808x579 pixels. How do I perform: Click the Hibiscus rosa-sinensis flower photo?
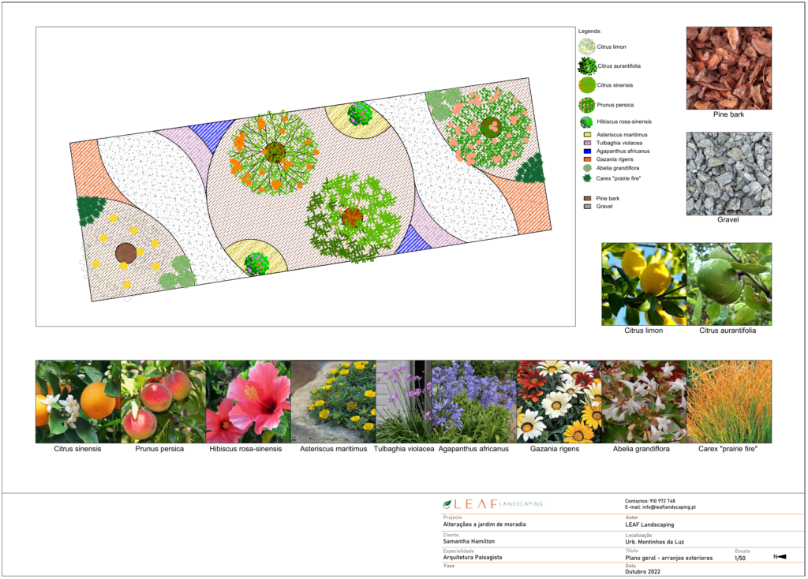[248, 402]
